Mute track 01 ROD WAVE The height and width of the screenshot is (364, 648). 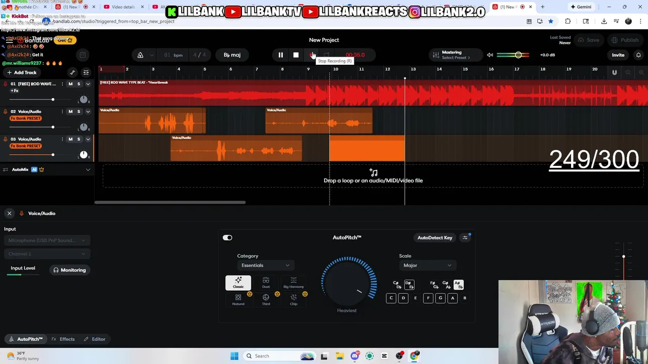[70, 84]
